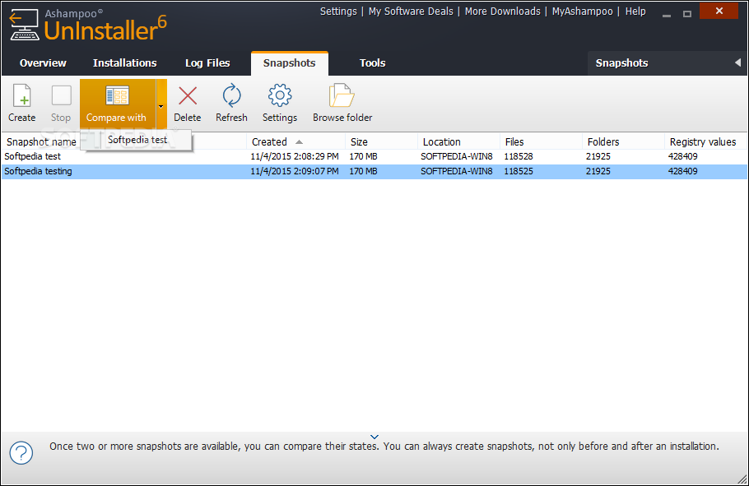Click the maximize window button
Viewport: 749px width, 486px height.
(x=687, y=14)
